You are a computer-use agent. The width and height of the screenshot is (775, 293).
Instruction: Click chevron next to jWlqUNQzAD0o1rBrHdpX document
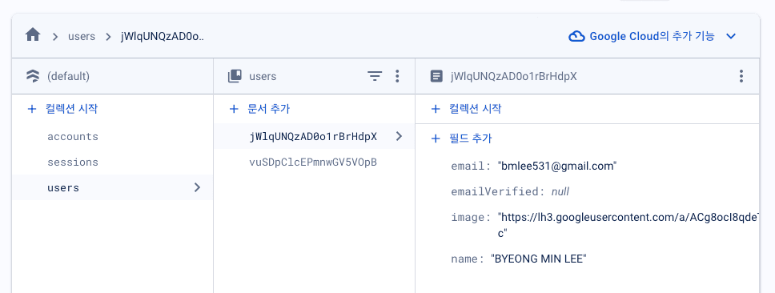click(399, 136)
